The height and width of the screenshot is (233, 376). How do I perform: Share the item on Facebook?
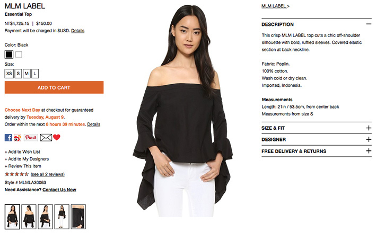click(8, 138)
